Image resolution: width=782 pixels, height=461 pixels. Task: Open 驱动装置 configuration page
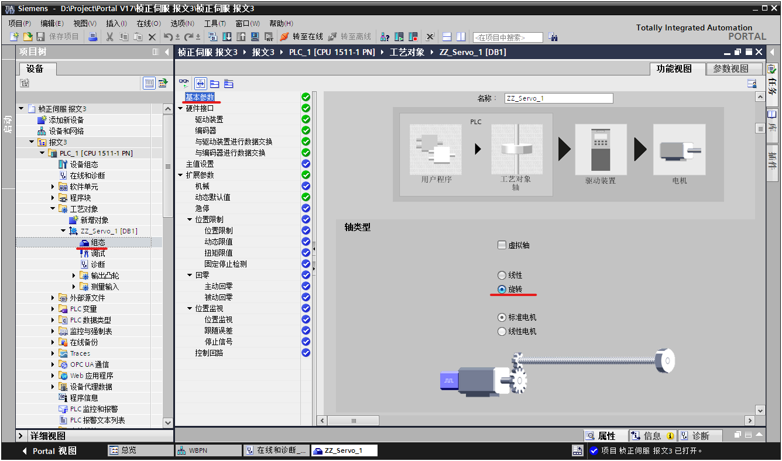click(x=209, y=119)
